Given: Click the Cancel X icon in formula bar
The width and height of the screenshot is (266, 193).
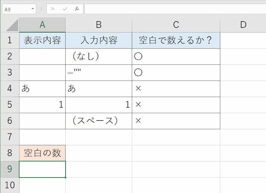Looking at the screenshot, I should point(53,9).
